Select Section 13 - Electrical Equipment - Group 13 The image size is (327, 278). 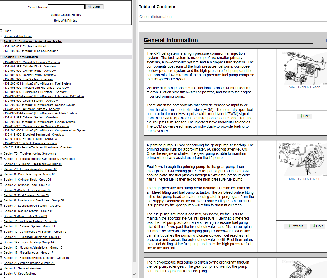pos(32,237)
